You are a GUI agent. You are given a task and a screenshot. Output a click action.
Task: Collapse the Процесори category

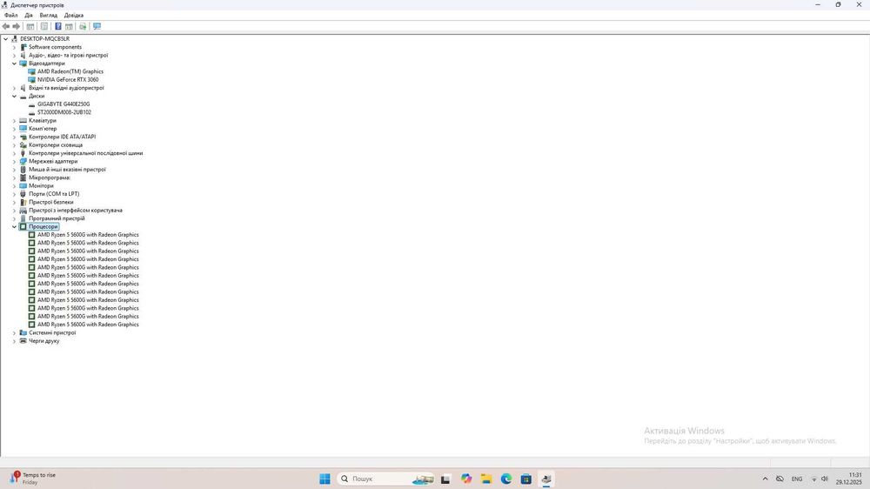(15, 226)
